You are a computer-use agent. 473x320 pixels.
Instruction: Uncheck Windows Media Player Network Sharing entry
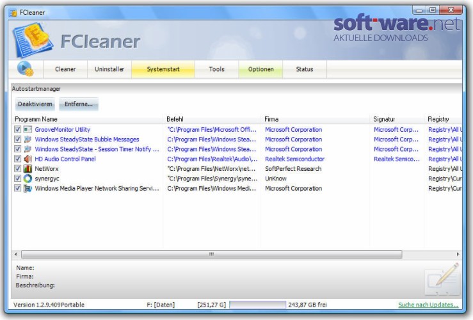[17, 188]
